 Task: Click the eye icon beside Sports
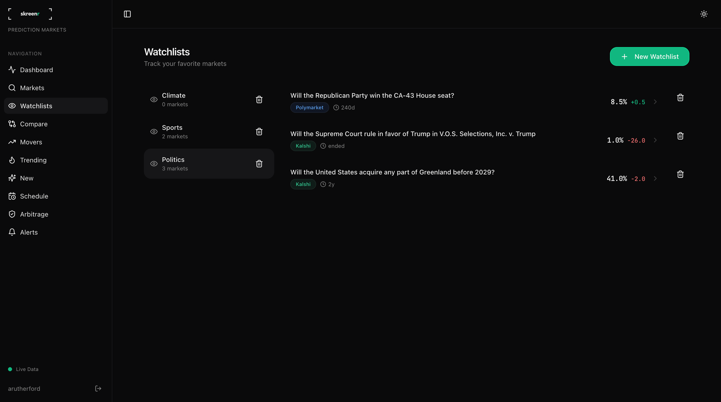tap(154, 132)
